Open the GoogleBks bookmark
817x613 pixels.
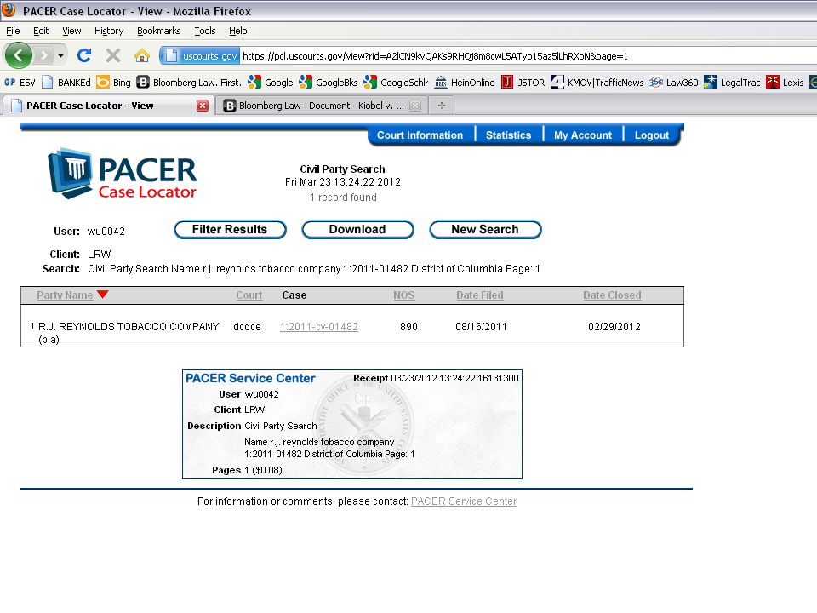point(329,83)
